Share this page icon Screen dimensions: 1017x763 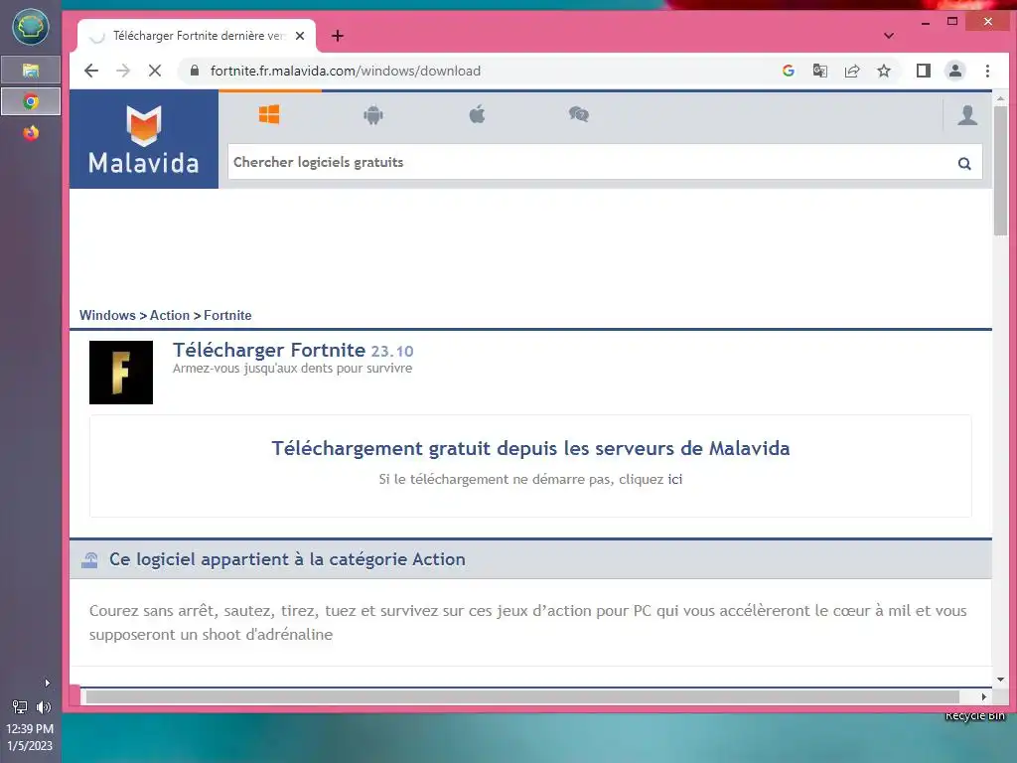pos(851,71)
